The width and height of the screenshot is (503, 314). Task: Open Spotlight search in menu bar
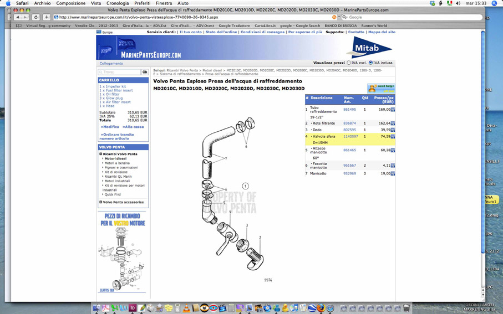494,3
